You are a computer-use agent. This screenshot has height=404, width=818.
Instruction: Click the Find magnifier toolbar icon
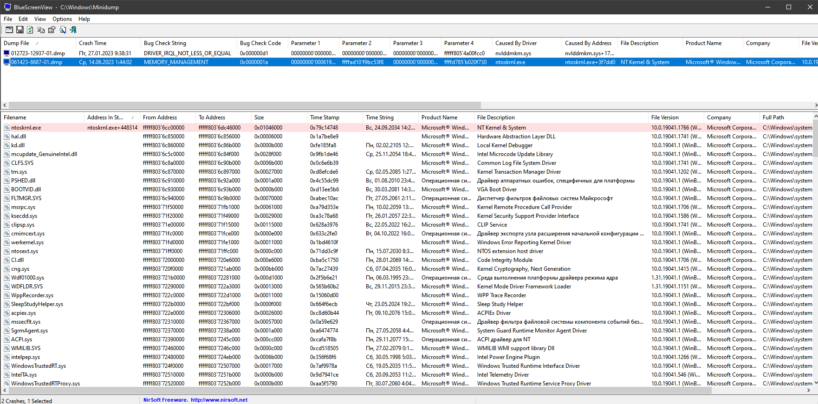click(62, 30)
